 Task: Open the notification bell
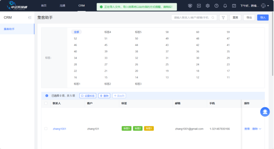[x=225, y=6]
